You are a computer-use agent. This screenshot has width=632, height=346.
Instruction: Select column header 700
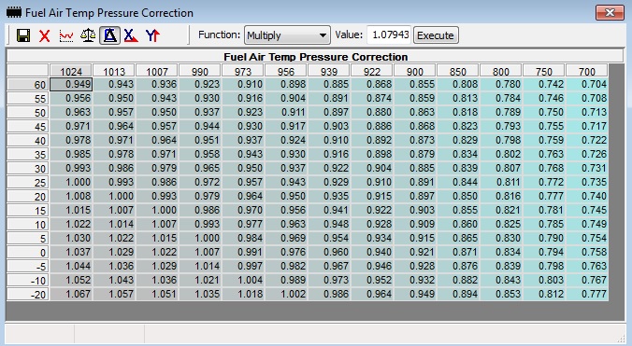coord(587,71)
